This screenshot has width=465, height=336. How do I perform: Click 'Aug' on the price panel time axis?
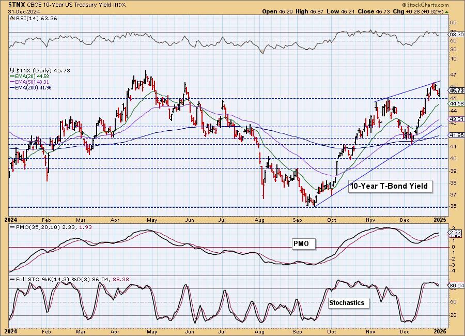(x=259, y=220)
